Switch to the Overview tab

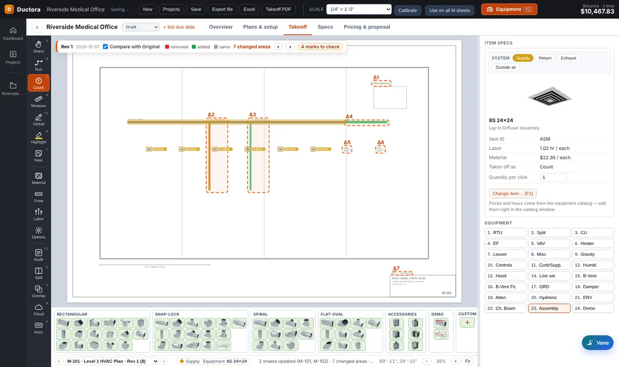coord(221,27)
